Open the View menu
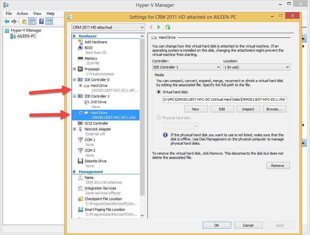 pyautogui.click(x=37, y=14)
